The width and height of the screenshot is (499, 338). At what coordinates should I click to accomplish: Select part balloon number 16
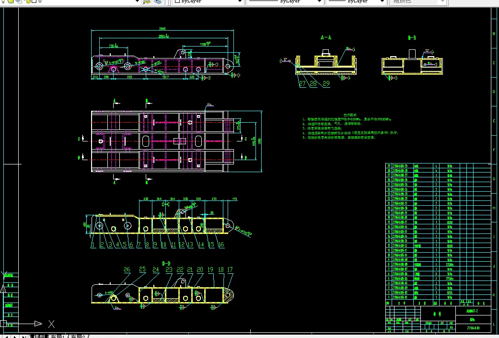pyautogui.click(x=221, y=245)
